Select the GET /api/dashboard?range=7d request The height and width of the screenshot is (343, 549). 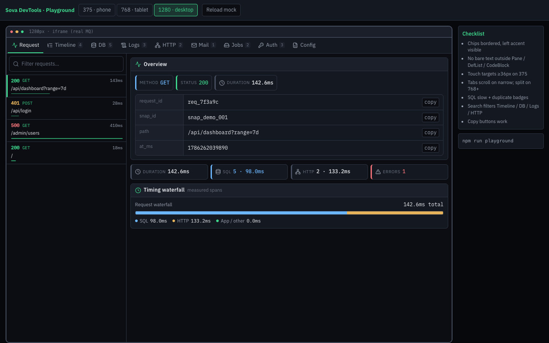point(66,86)
